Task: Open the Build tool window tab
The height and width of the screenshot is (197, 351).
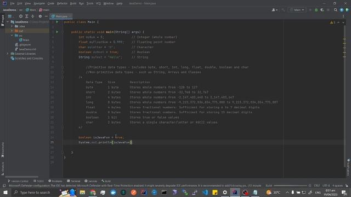Action: (x=106, y=181)
